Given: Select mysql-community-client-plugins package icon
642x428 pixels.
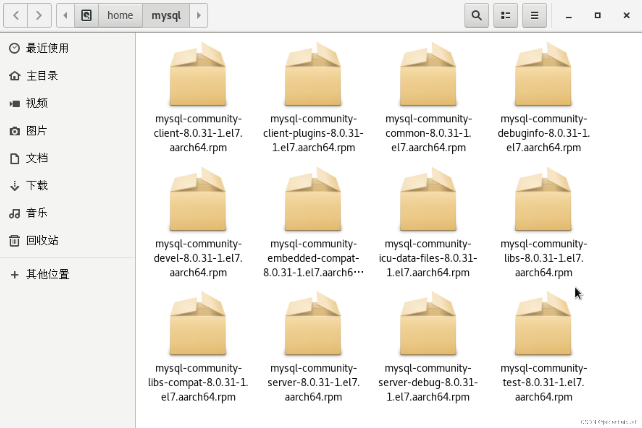Looking at the screenshot, I should 313,74.
